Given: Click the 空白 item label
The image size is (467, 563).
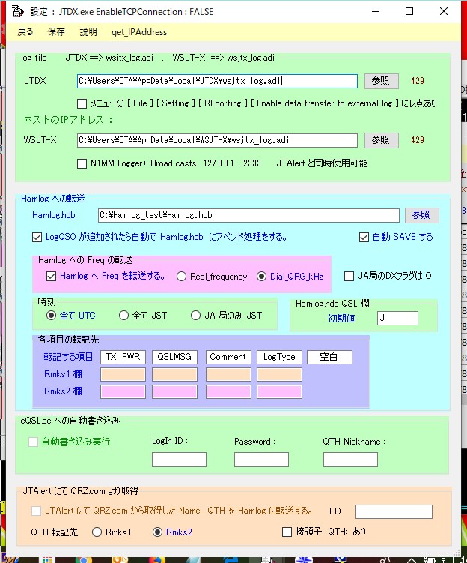Looking at the screenshot, I should click(x=329, y=357).
